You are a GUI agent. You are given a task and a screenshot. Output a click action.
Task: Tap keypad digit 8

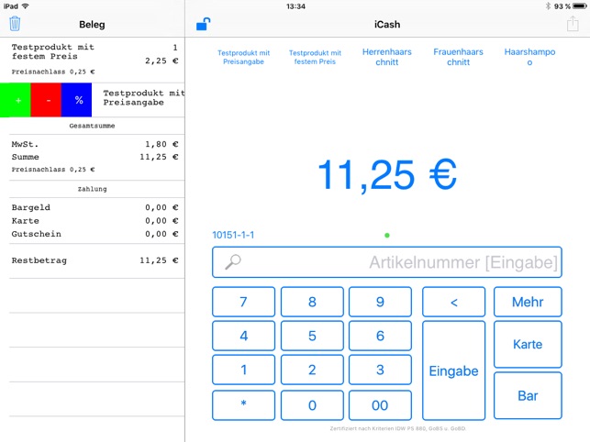(312, 302)
